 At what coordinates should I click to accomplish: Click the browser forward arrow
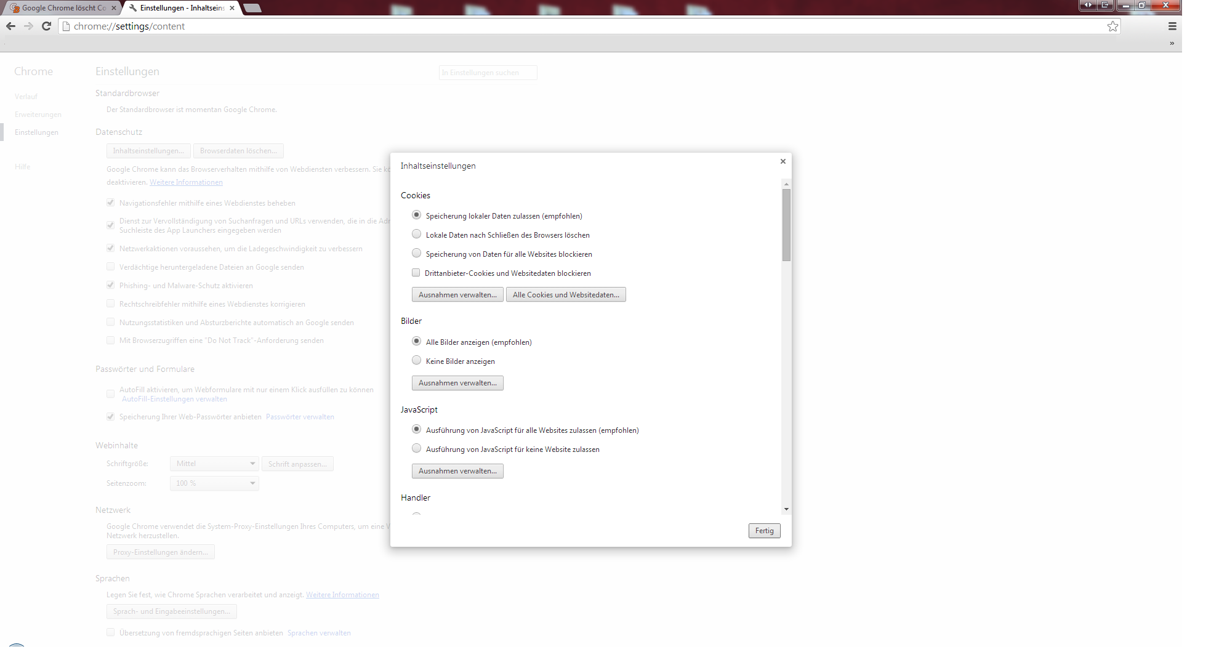[x=28, y=26]
